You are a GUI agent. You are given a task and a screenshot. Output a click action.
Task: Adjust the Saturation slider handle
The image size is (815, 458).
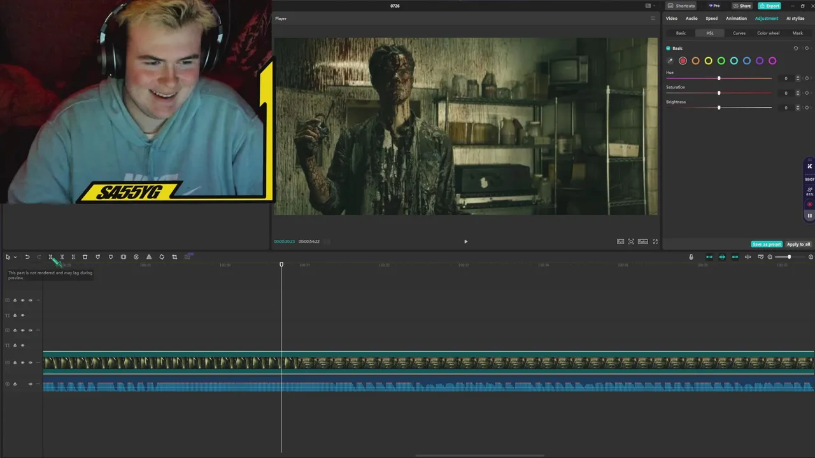point(719,93)
